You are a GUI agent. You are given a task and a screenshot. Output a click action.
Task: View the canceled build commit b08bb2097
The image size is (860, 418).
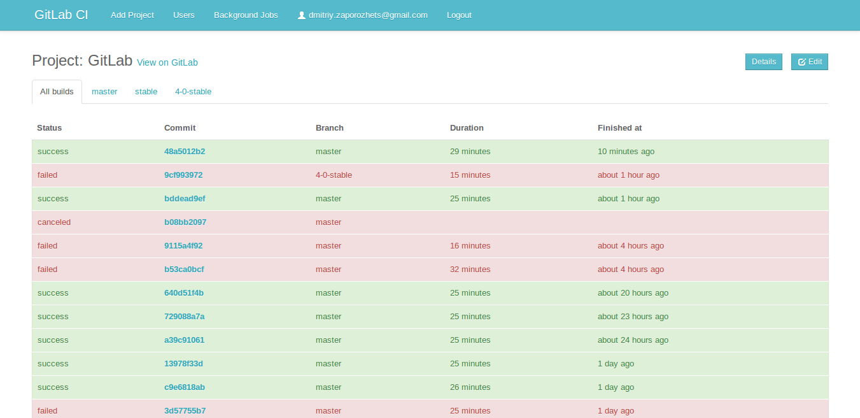(x=184, y=222)
